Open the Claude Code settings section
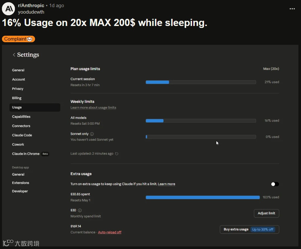301x249 pixels. (x=22, y=135)
